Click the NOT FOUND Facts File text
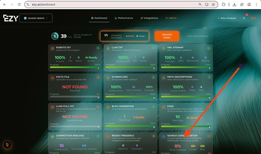This screenshot has height=154, width=261. [75, 87]
